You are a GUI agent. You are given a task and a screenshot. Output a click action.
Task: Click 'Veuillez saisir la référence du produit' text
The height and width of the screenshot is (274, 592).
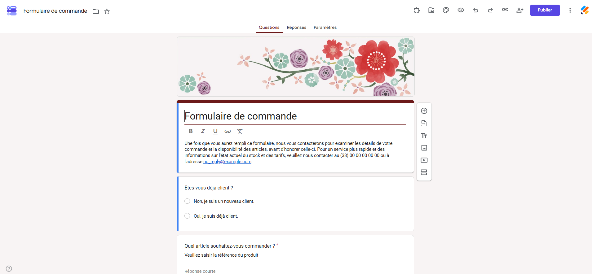tap(221, 255)
